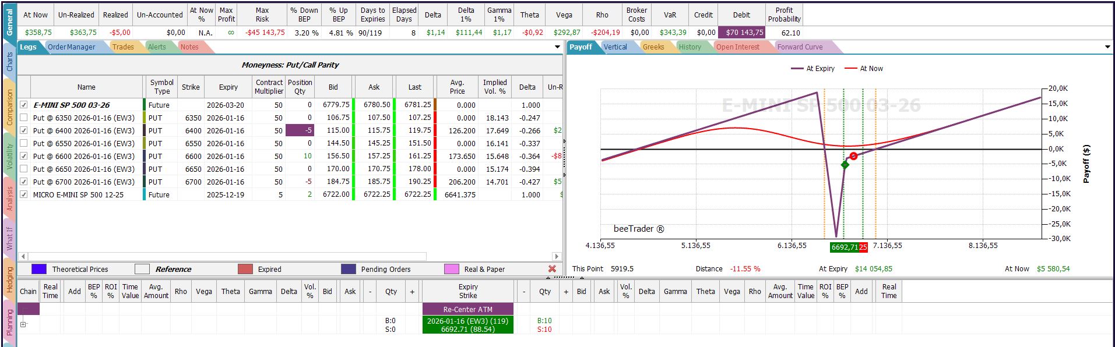The height and width of the screenshot is (347, 1115).
Task: Click the legs table right scroll arrow
Action: [557, 256]
